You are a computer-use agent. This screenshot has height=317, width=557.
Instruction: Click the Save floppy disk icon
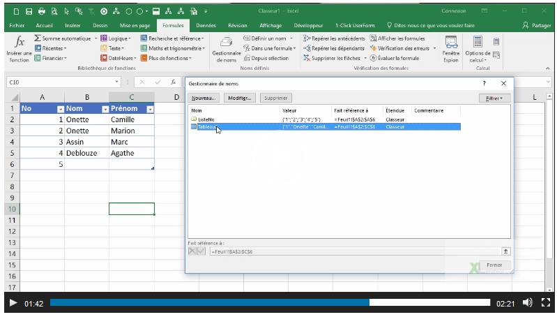[29, 11]
